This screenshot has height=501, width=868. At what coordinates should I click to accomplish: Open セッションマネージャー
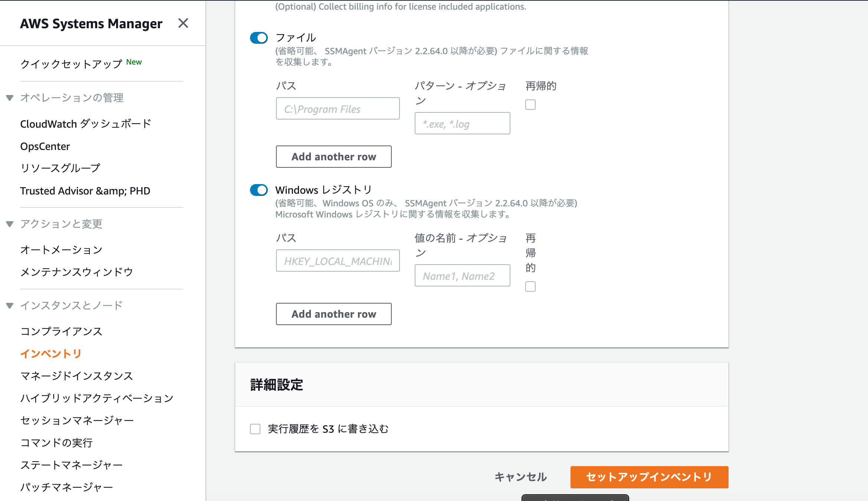tap(77, 420)
